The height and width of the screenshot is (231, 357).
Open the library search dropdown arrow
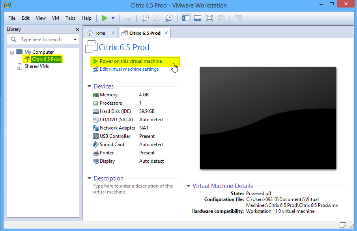point(75,39)
